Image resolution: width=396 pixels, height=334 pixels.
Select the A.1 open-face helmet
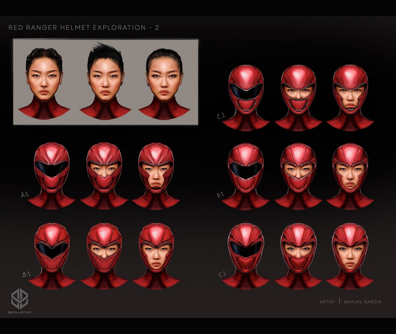coord(156,176)
